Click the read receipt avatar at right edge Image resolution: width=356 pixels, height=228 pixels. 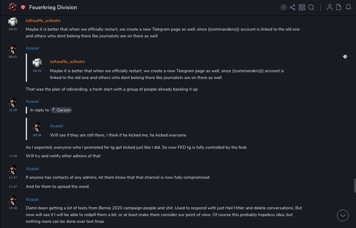click(x=345, y=57)
